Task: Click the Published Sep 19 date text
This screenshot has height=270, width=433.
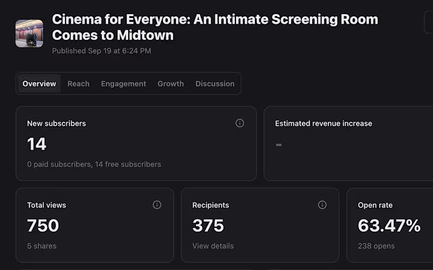Action: click(101, 51)
